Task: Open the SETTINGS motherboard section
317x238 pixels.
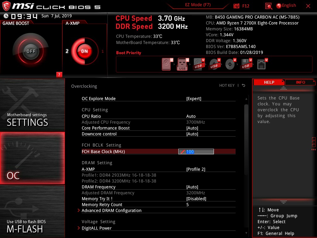Action: (32, 105)
